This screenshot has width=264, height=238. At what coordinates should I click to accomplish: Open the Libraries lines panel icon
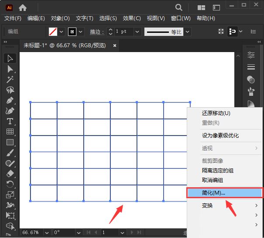[251, 67]
